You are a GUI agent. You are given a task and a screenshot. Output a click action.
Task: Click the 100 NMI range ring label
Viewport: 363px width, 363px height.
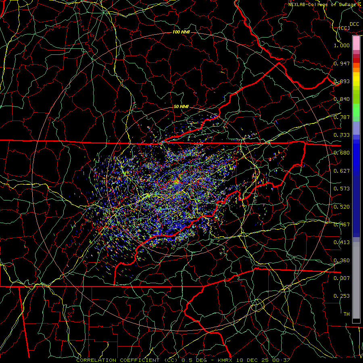tap(181, 32)
